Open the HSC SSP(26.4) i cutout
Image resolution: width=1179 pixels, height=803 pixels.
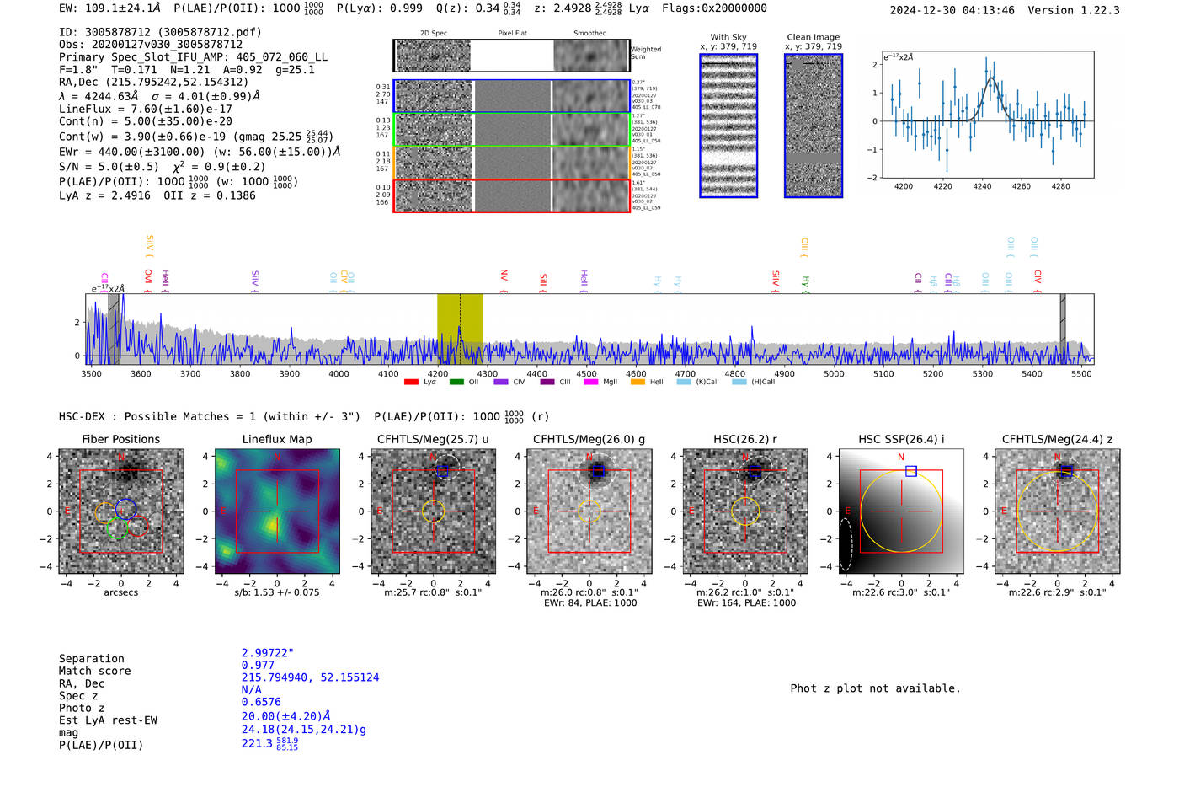901,511
